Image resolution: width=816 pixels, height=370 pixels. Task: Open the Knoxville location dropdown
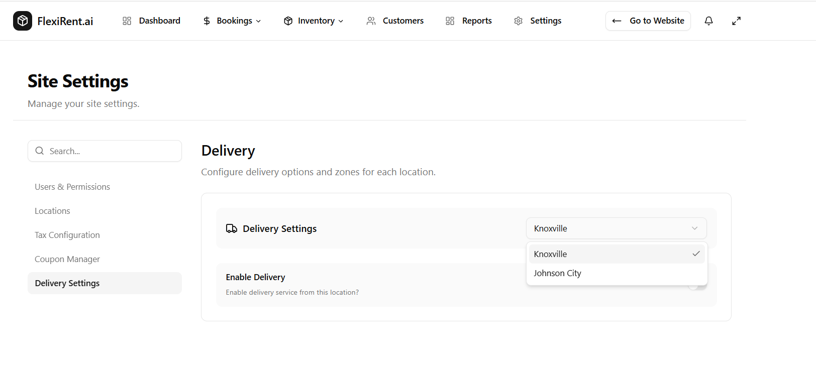[617, 228]
